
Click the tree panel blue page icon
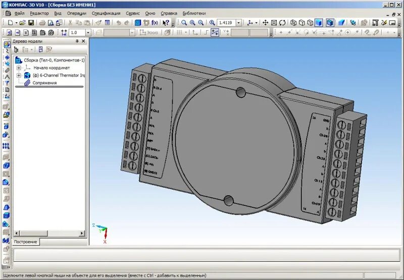(x=40, y=49)
